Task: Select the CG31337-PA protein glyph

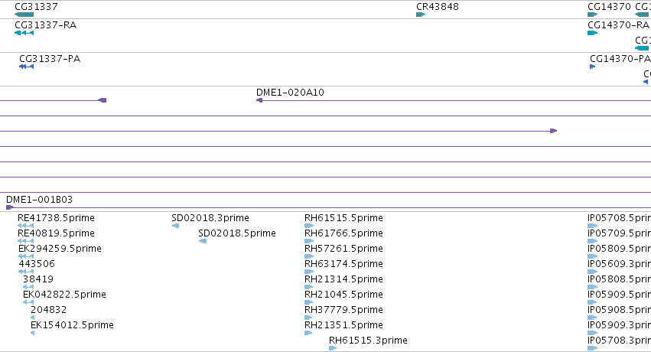Action: (x=26, y=67)
